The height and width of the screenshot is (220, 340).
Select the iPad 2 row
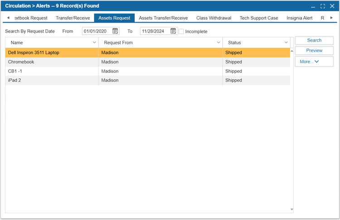[148, 80]
